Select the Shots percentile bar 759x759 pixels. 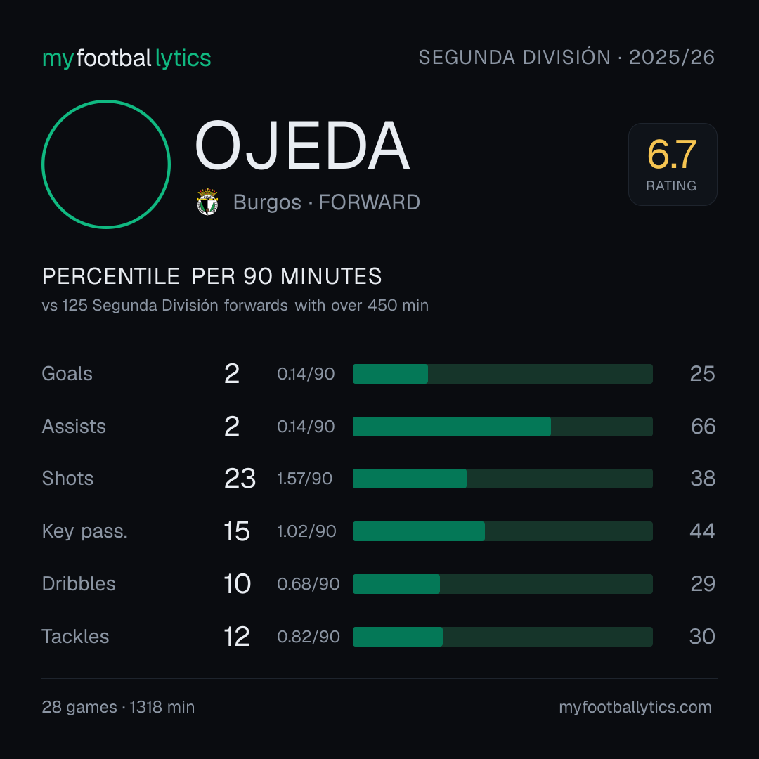502,479
